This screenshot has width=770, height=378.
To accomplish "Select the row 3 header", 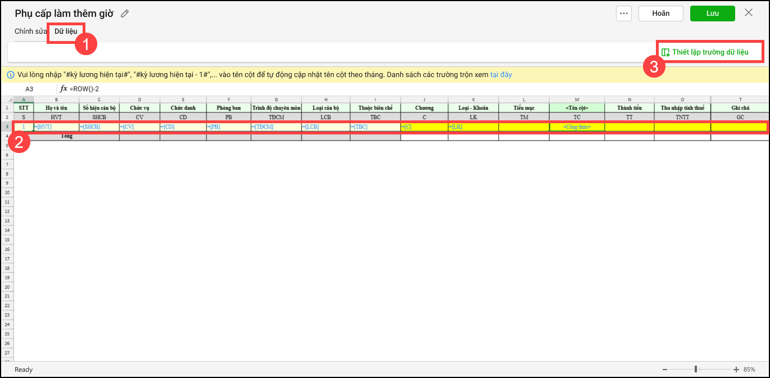I will [x=7, y=127].
